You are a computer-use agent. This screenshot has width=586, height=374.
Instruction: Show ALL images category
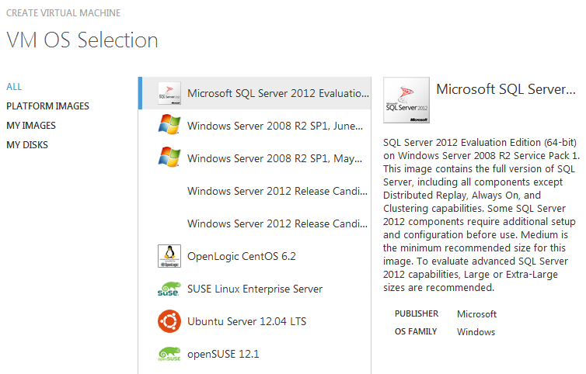[x=14, y=87]
